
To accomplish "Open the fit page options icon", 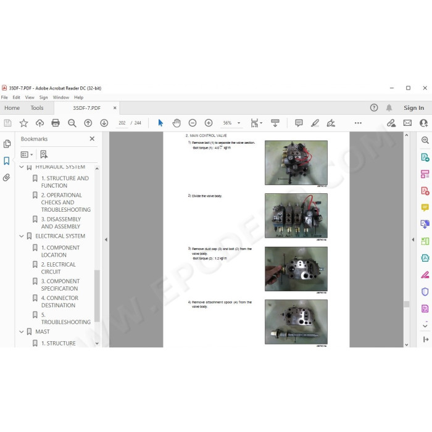I will [256, 123].
